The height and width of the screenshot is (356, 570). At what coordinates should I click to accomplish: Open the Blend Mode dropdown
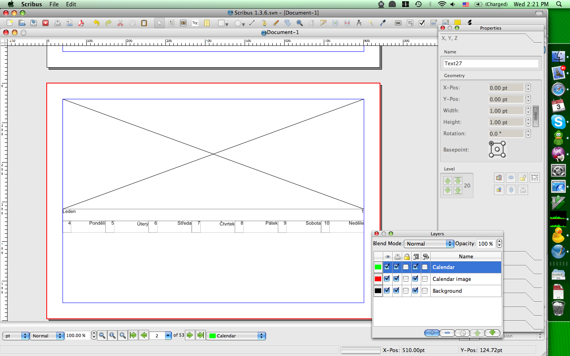[429, 244]
